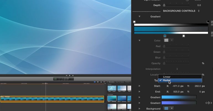The height and width of the screenshot is (111, 213).
Task: Expand the purple Gradient row
Action: pyautogui.click(x=139, y=103)
